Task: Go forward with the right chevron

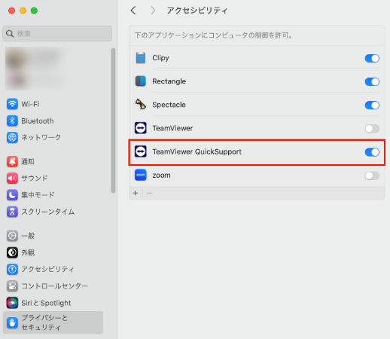Action: click(x=153, y=11)
